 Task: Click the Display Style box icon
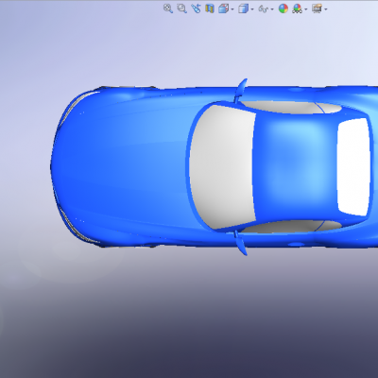(243, 9)
